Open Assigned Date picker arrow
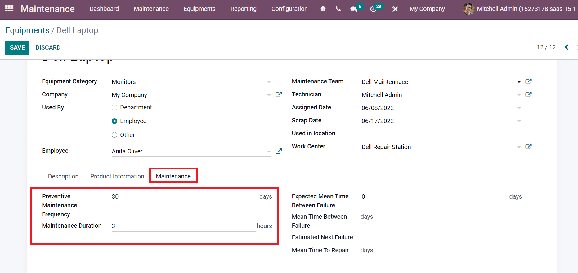Screen dimensions: 578x273 (x=519, y=108)
